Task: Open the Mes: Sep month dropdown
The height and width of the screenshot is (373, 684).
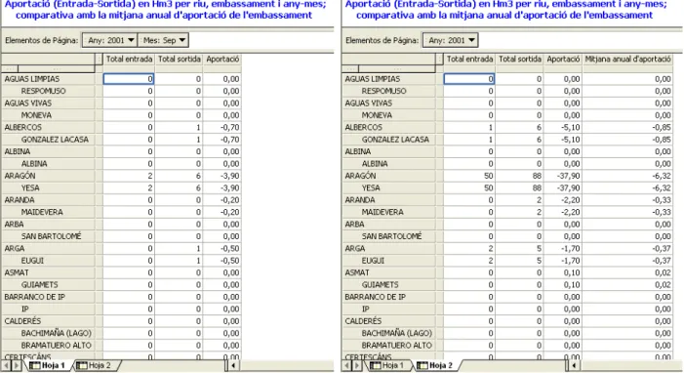Action: click(164, 40)
